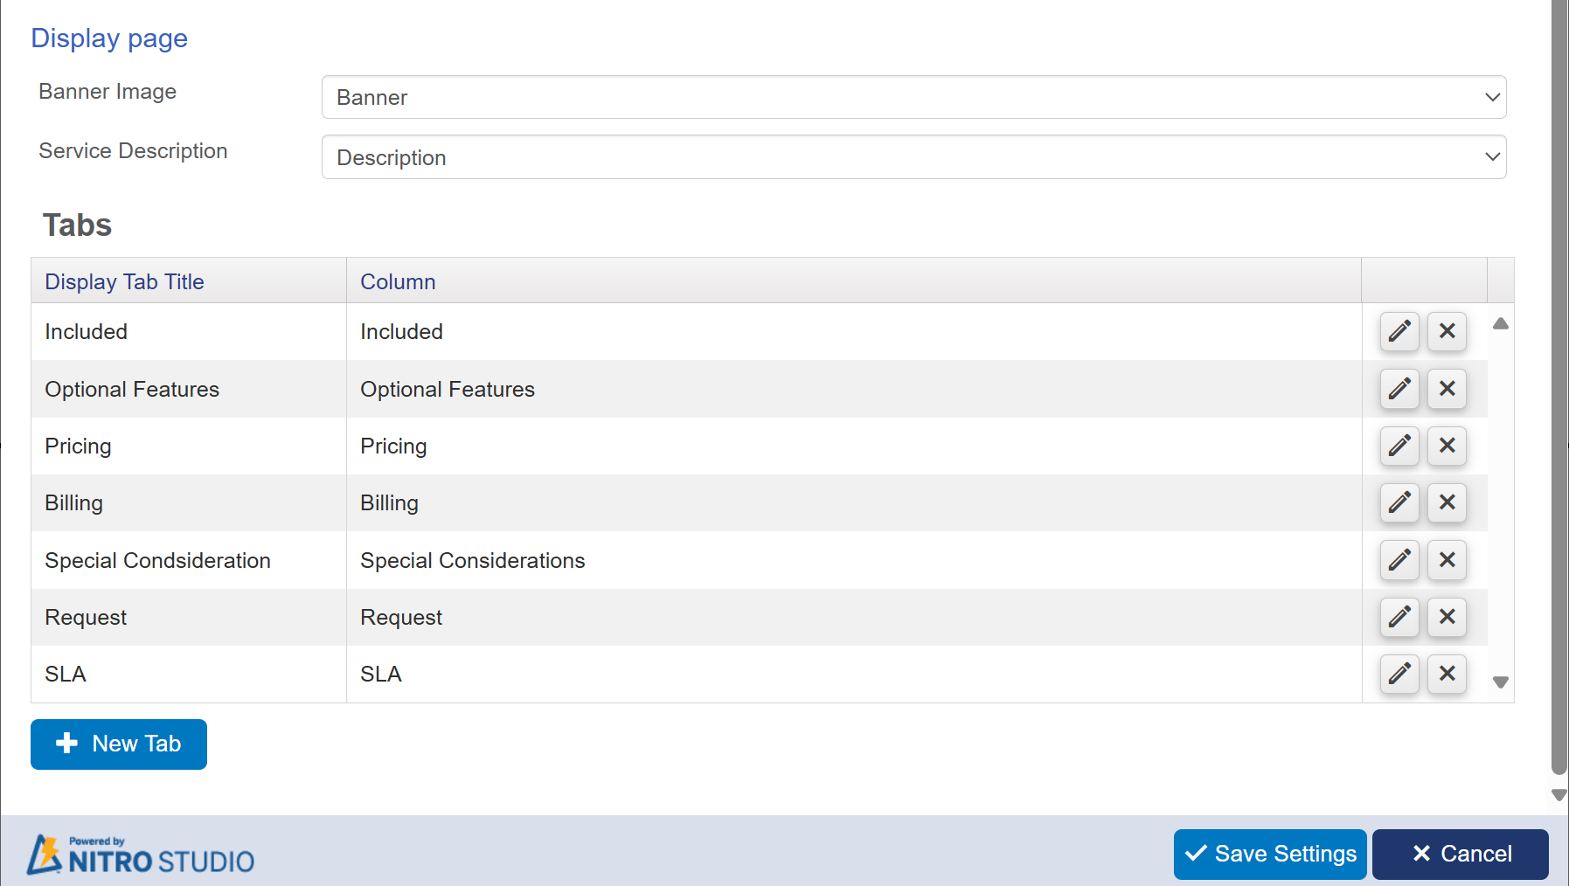This screenshot has width=1569, height=886.
Task: Click the Optional Features column cell
Action: tap(854, 389)
